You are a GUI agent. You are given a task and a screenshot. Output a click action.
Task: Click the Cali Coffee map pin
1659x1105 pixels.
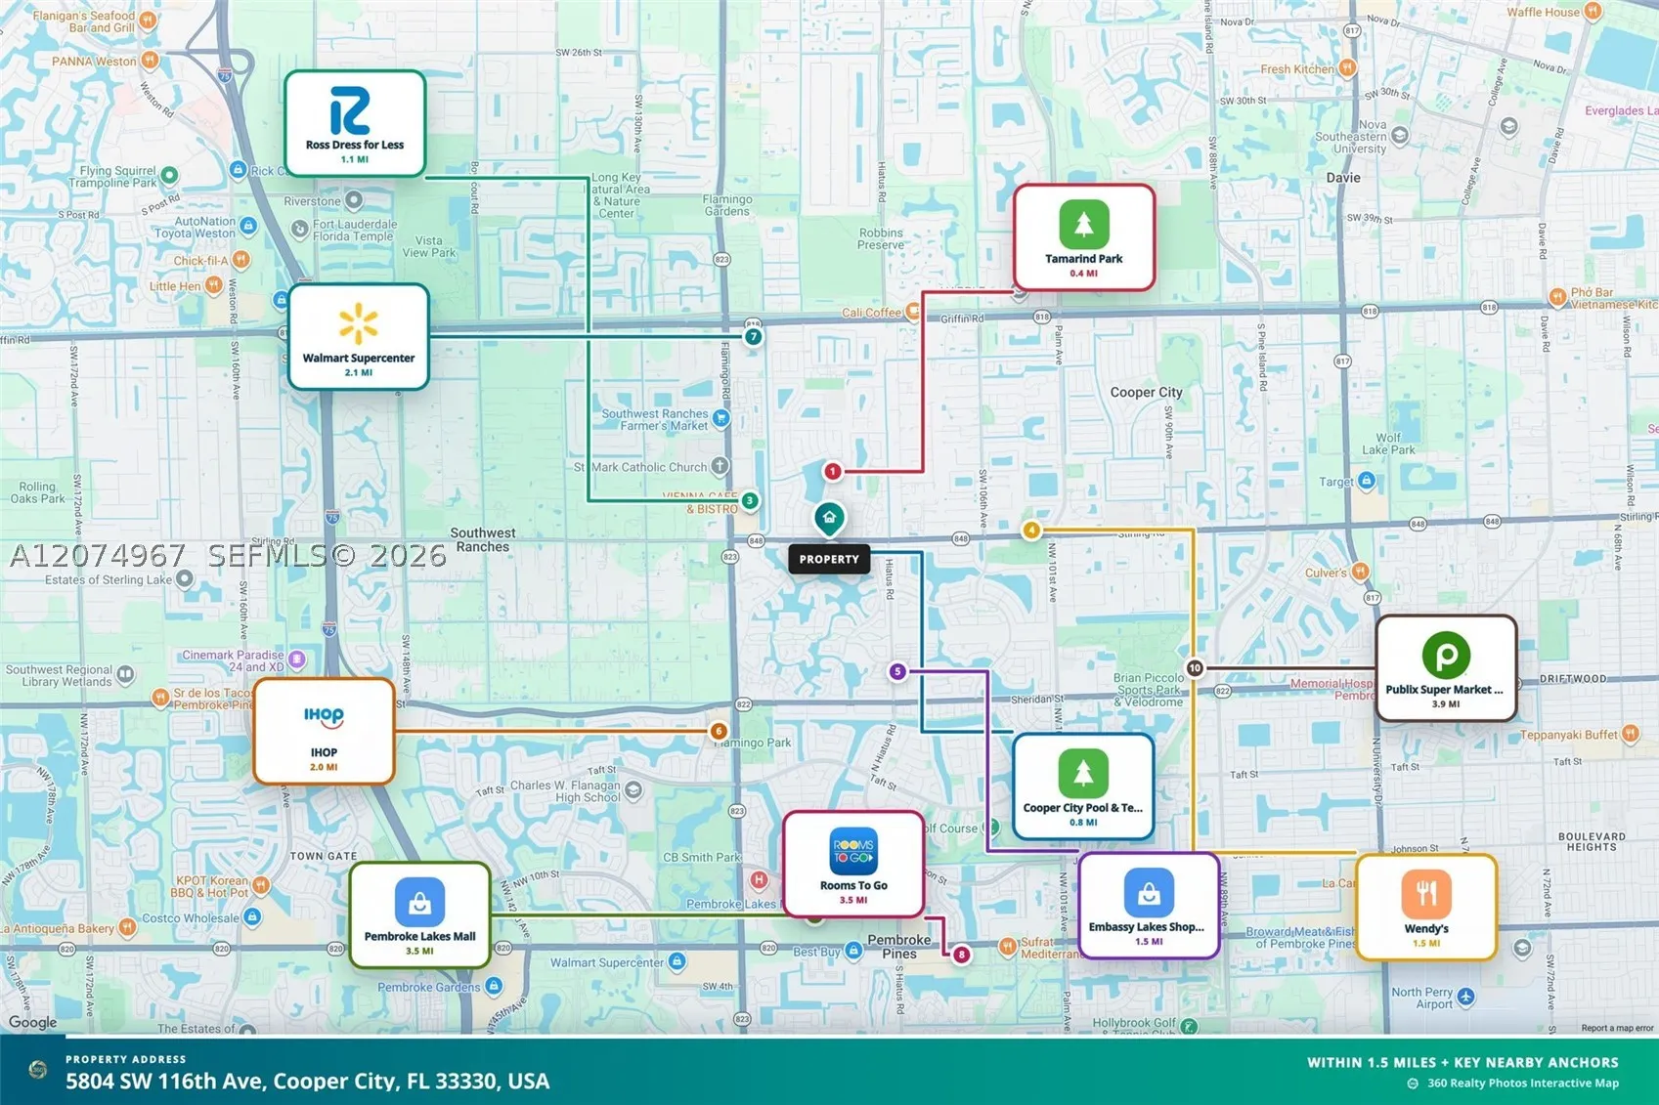(x=913, y=313)
